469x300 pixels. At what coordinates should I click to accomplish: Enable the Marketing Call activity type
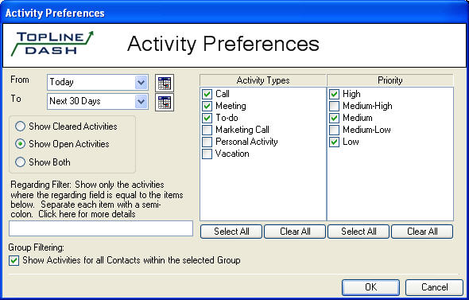click(207, 130)
